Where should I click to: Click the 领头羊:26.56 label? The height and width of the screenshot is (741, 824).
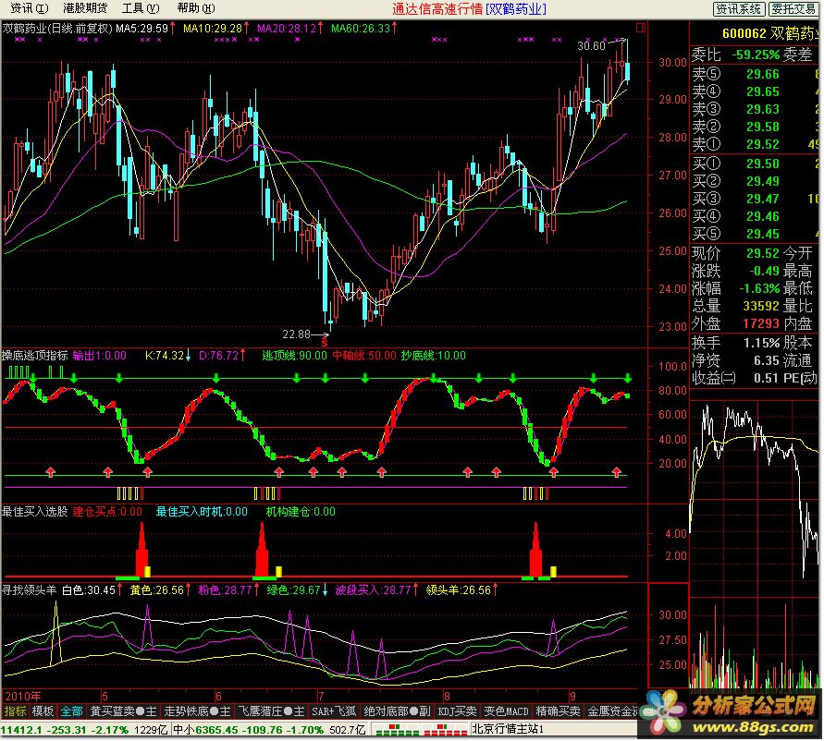click(x=459, y=590)
